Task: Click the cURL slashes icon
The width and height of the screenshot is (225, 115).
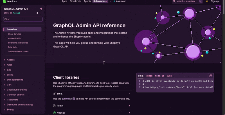Action: [54, 94]
